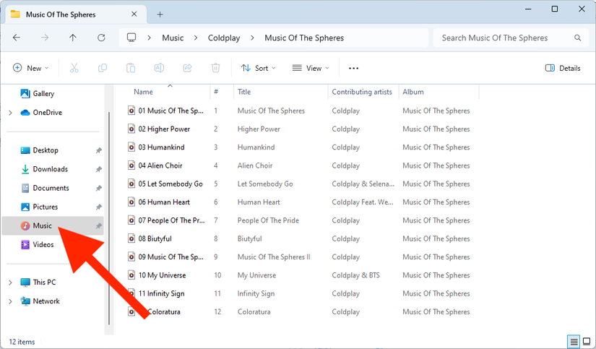Sort by Title column header
The image size is (596, 349).
244,92
